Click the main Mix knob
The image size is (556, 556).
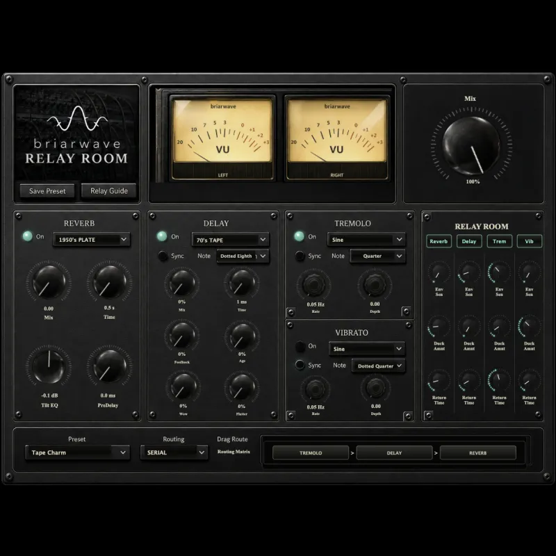coord(471,146)
